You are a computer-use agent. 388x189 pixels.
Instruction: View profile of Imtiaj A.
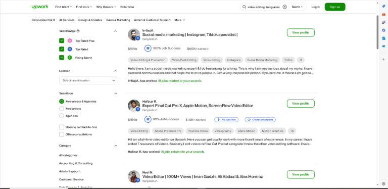coord(301,33)
